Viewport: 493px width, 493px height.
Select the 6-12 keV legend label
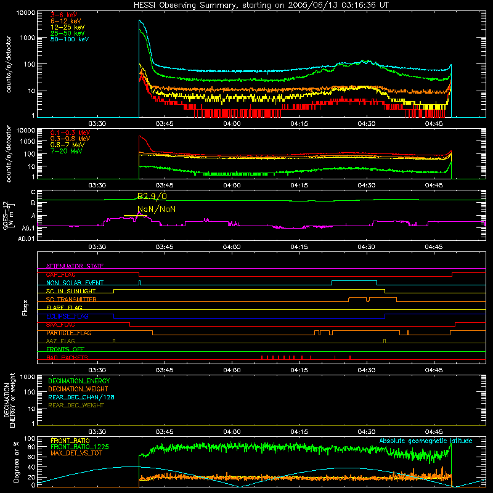pos(66,21)
